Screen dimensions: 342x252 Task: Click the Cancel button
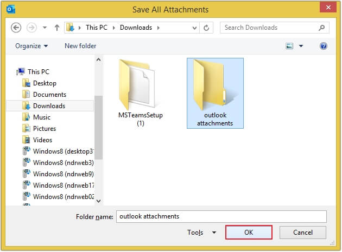click(x=303, y=233)
